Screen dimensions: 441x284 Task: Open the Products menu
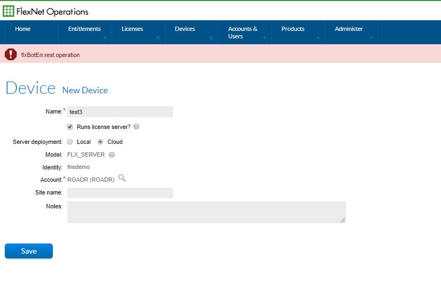pos(293,29)
